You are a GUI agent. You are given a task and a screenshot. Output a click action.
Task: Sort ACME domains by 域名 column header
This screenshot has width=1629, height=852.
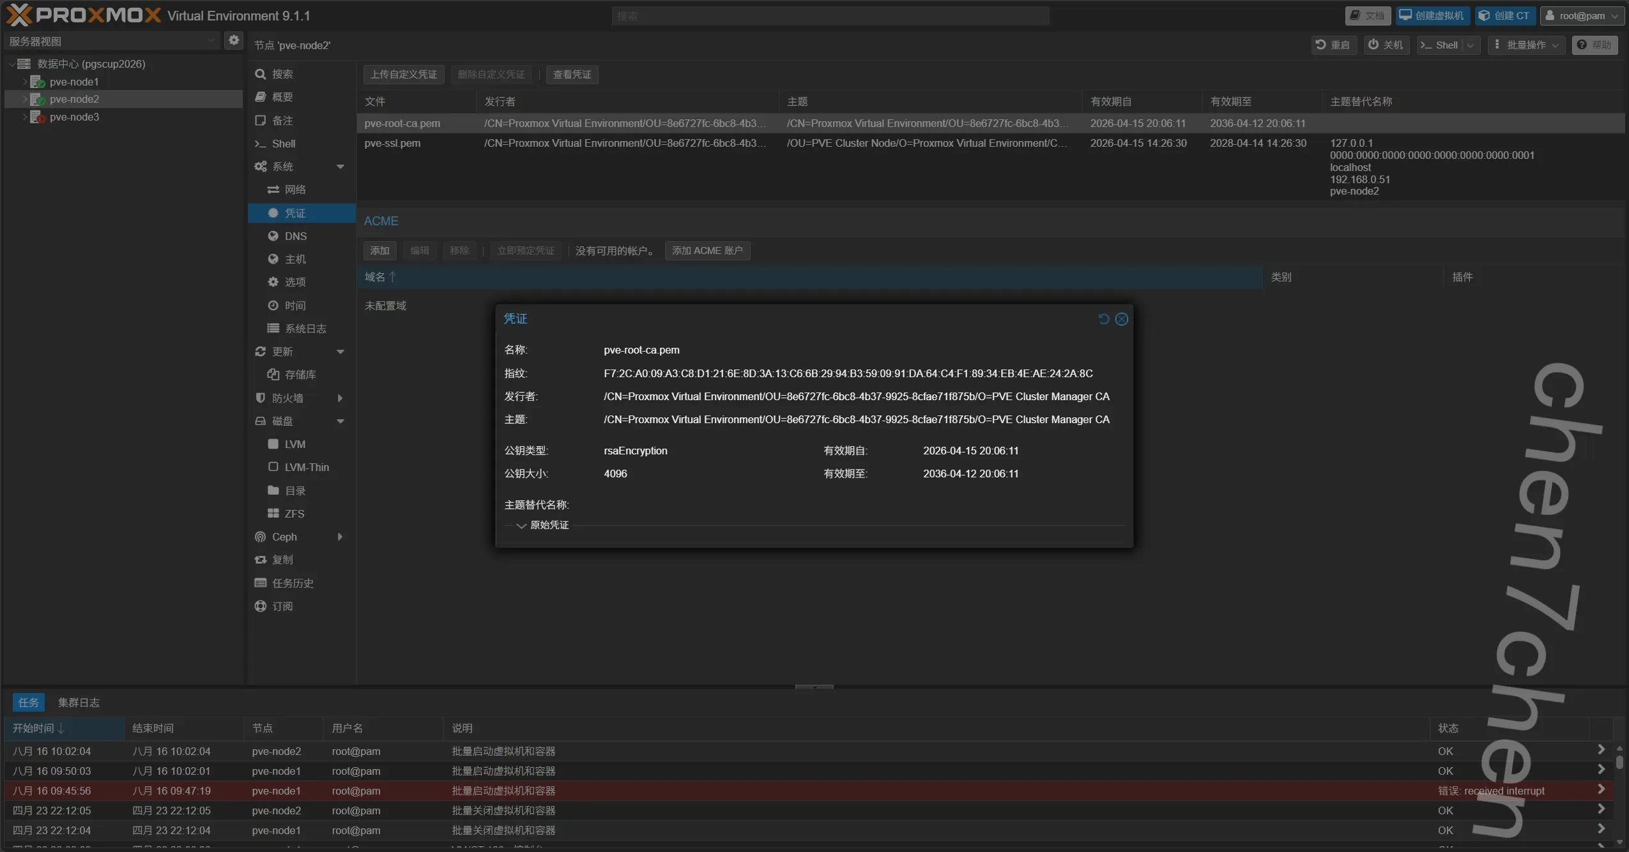point(809,277)
